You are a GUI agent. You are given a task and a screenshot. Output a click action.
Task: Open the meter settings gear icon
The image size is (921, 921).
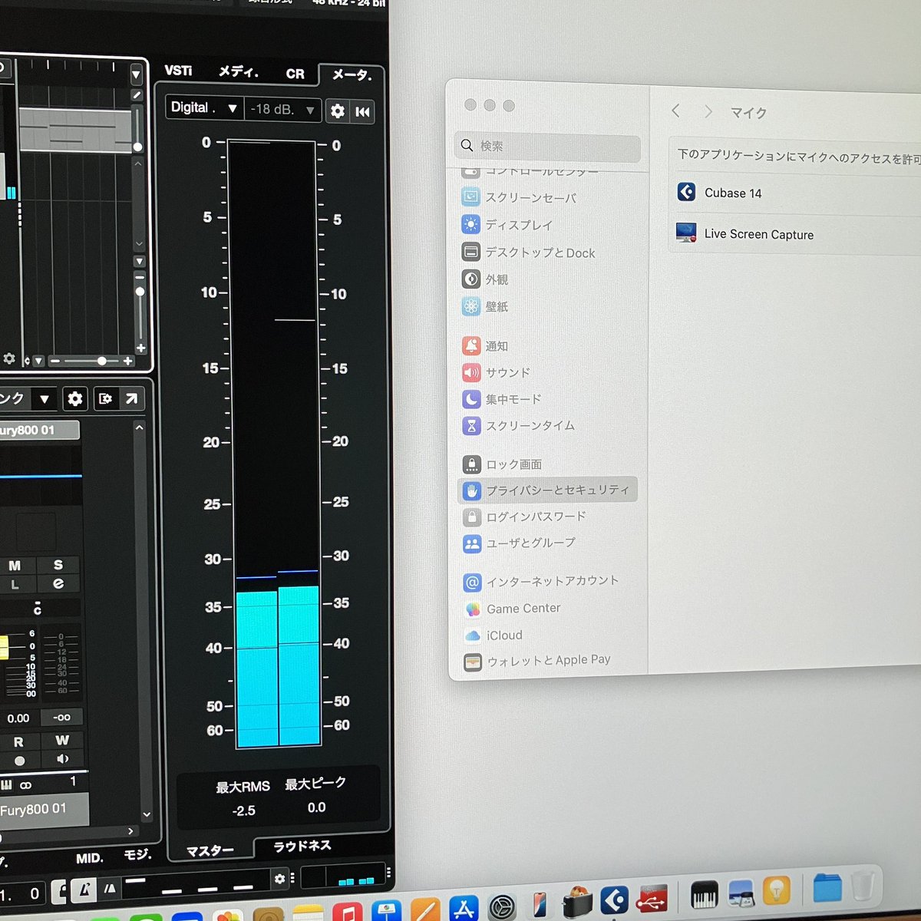click(337, 111)
